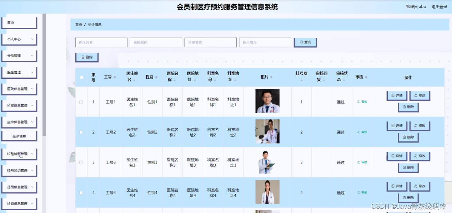Click 修改 for row 工号3

coord(420,156)
